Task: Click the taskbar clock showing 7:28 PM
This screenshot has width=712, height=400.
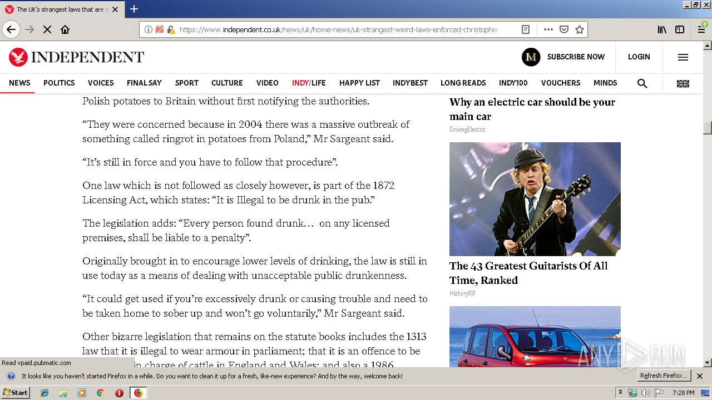Action: (x=683, y=393)
